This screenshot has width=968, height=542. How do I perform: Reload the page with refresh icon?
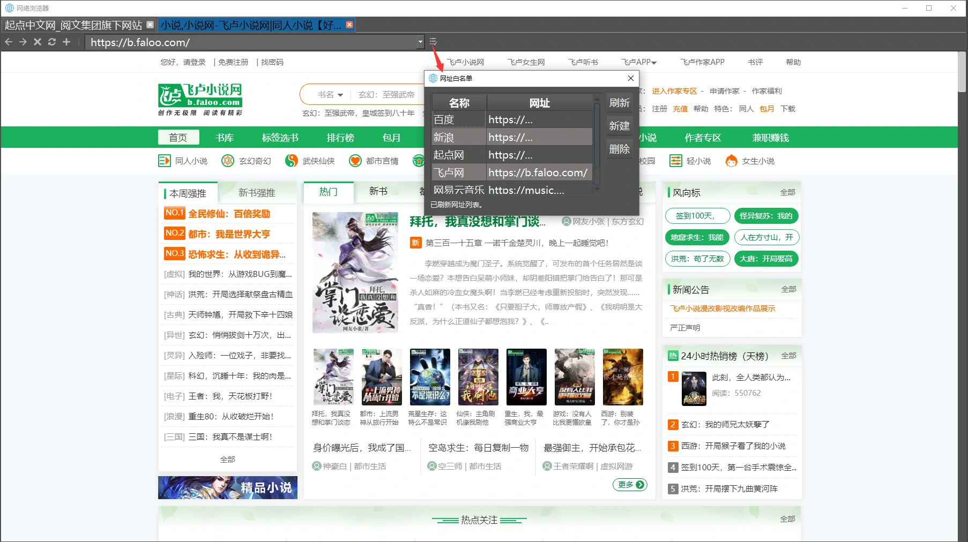tap(52, 42)
